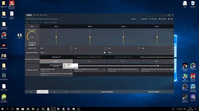The image size is (199, 111).
Task: Open the MSI Afterburner desktop shortcut
Action: (185, 77)
